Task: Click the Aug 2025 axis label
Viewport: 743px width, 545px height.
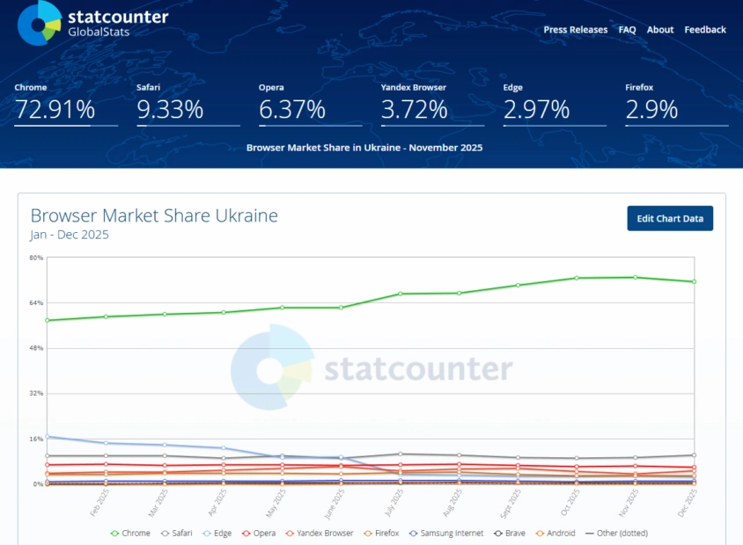Action: [452, 503]
